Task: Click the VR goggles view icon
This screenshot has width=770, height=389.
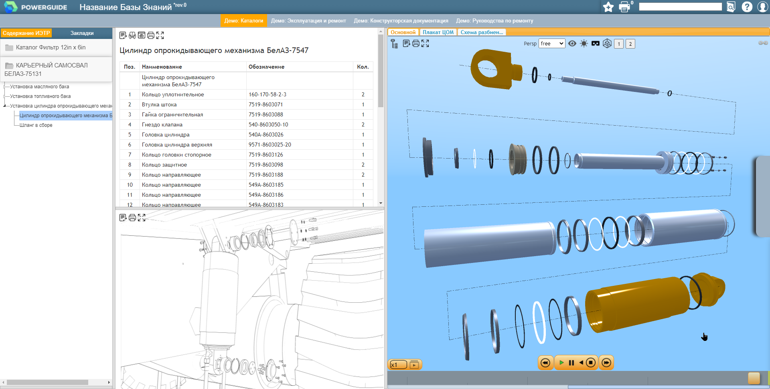Action: click(596, 43)
